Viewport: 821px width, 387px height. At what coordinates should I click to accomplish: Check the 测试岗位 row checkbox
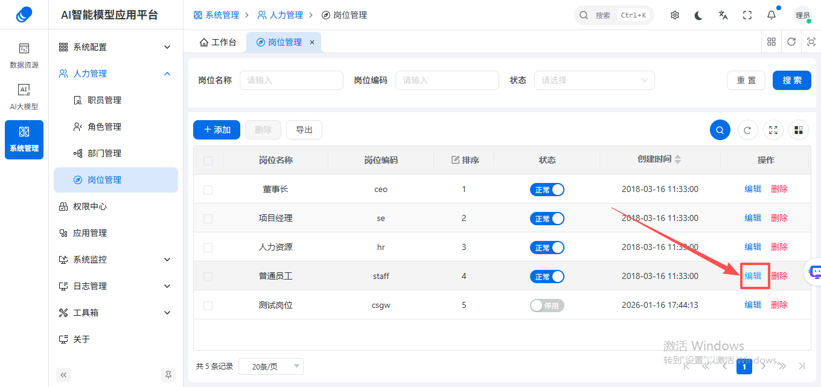click(208, 305)
